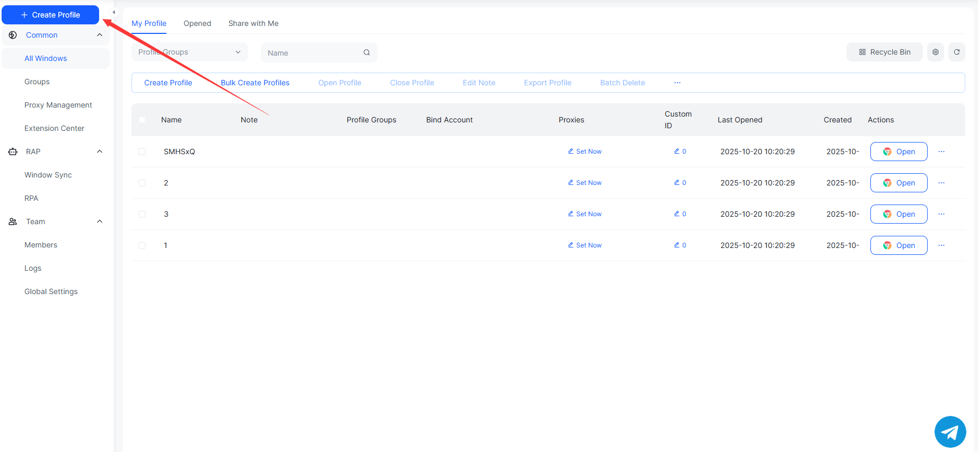Collapse the Team section chevron
Viewport: 978px width, 452px height.
[100, 221]
